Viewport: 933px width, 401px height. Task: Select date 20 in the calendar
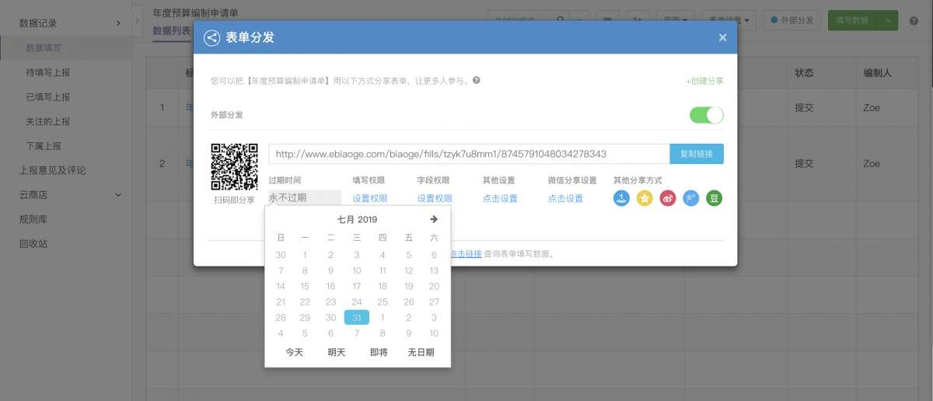click(434, 286)
